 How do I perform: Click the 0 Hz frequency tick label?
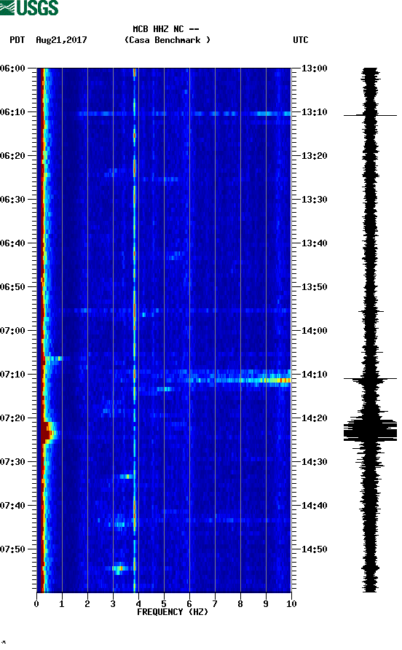point(36,604)
